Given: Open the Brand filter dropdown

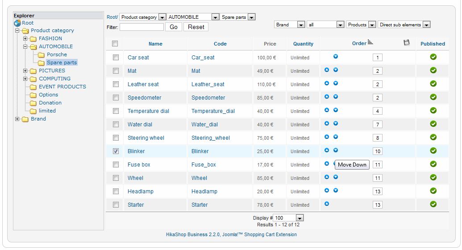Looking at the screenshot, I should pos(289,25).
